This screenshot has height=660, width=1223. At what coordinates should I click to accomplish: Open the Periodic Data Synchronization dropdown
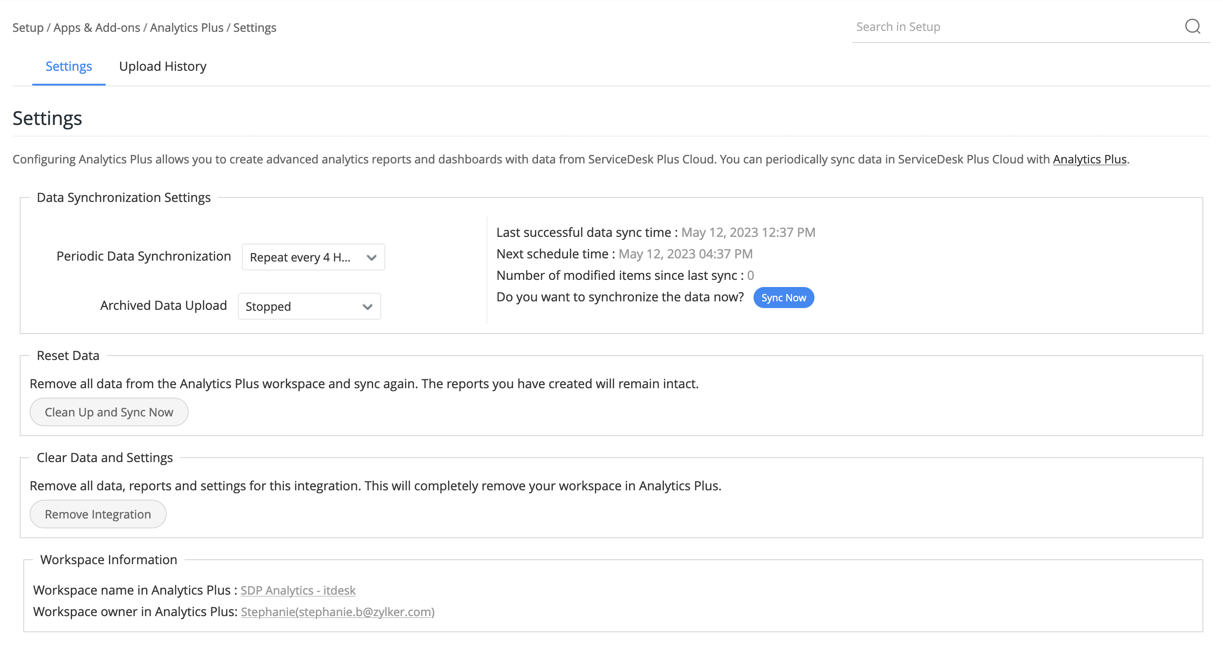click(313, 257)
